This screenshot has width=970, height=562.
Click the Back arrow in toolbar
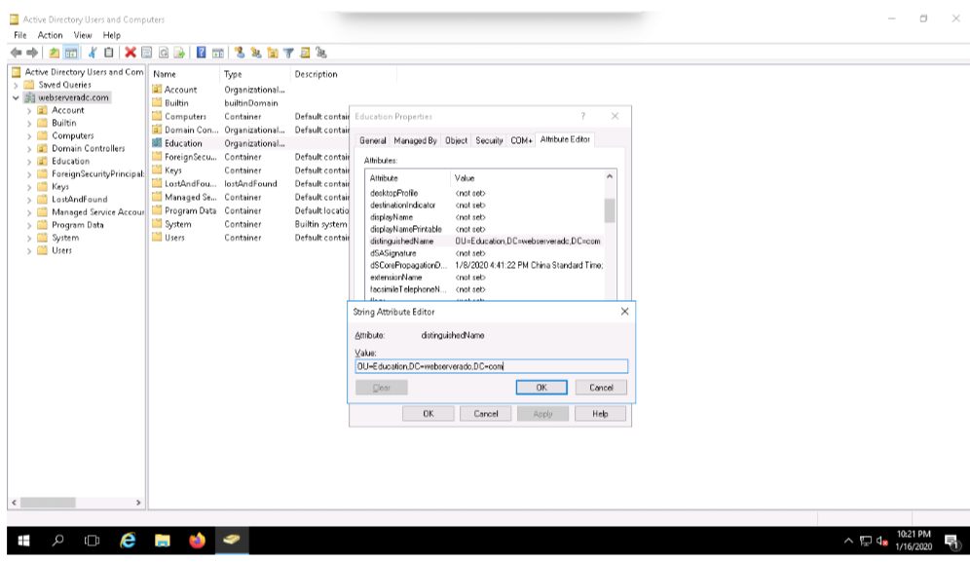point(17,52)
